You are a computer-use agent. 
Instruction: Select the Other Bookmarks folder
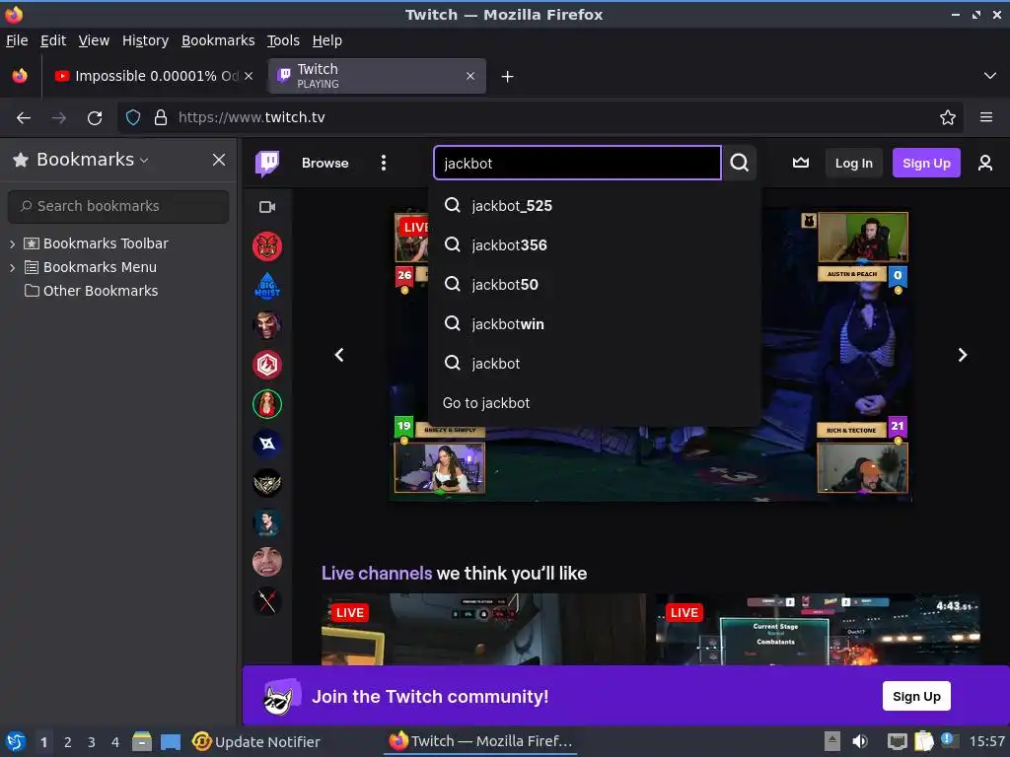pos(92,291)
